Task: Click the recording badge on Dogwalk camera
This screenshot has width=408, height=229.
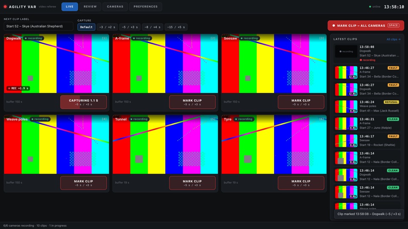Action: pyautogui.click(x=33, y=38)
